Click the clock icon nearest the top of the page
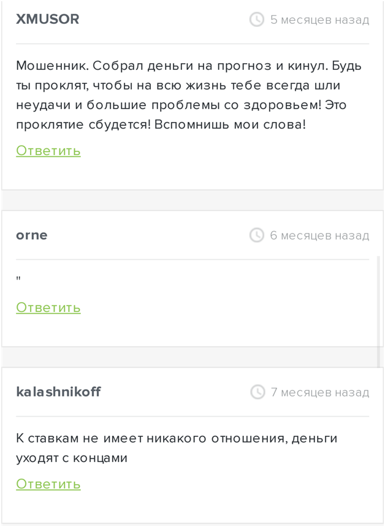Image resolution: width=385 pixels, height=527 pixels. [x=256, y=19]
